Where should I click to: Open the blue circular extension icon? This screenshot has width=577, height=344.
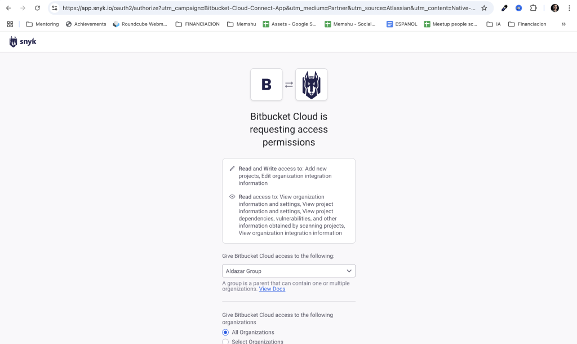tap(518, 8)
